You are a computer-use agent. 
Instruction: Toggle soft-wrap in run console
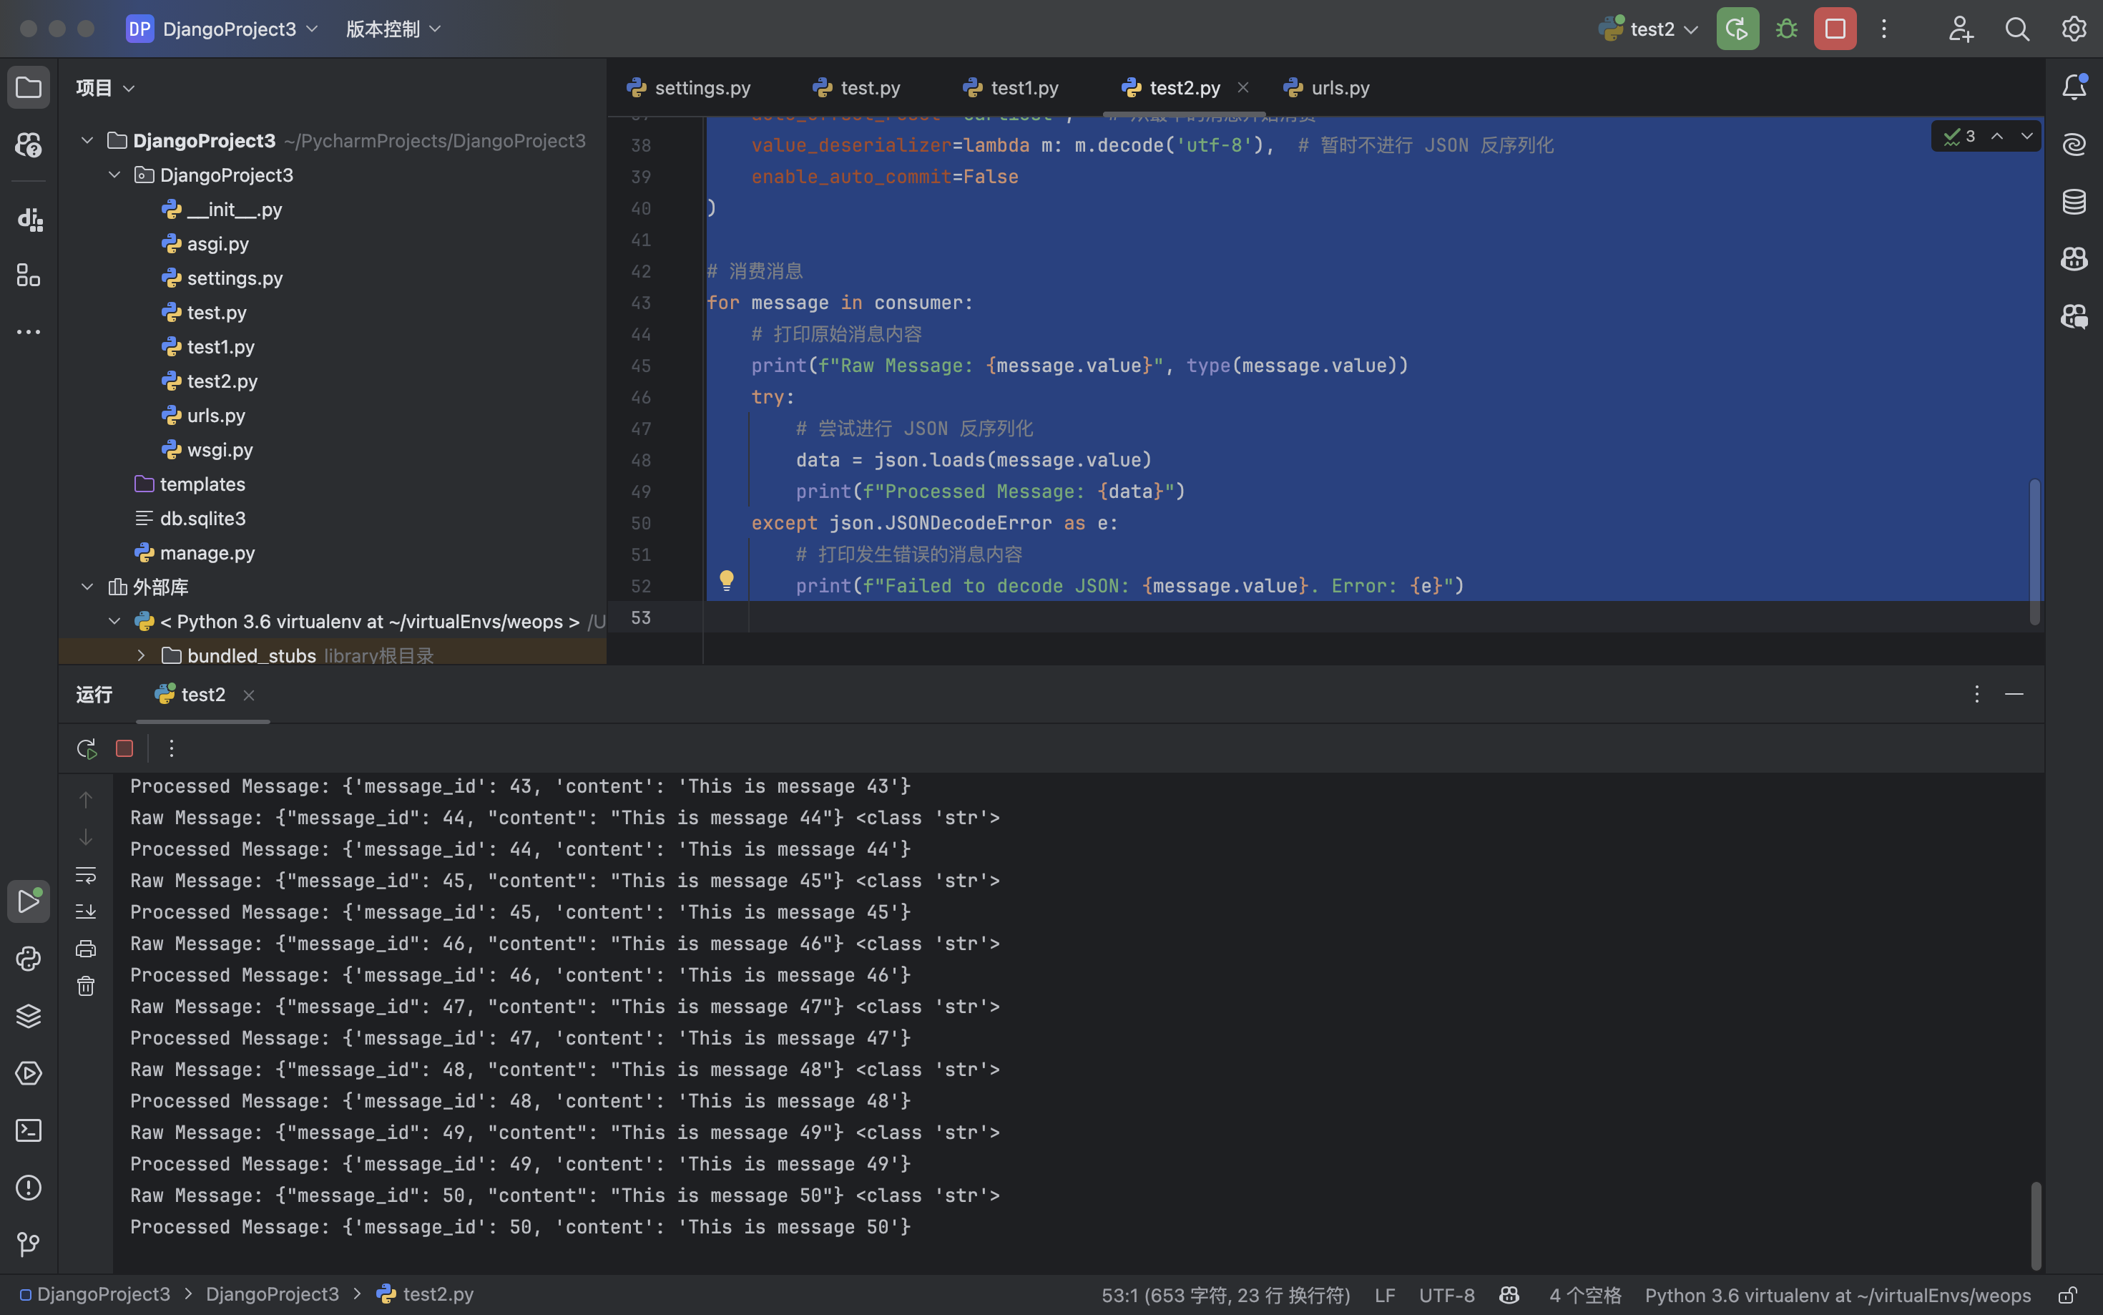tap(85, 875)
